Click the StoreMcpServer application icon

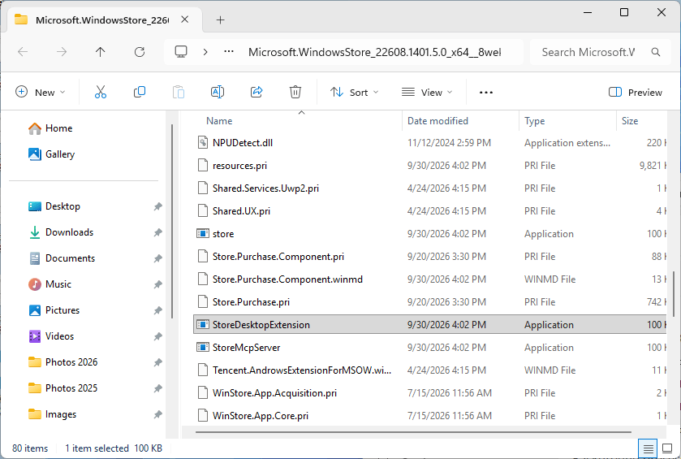click(x=203, y=347)
